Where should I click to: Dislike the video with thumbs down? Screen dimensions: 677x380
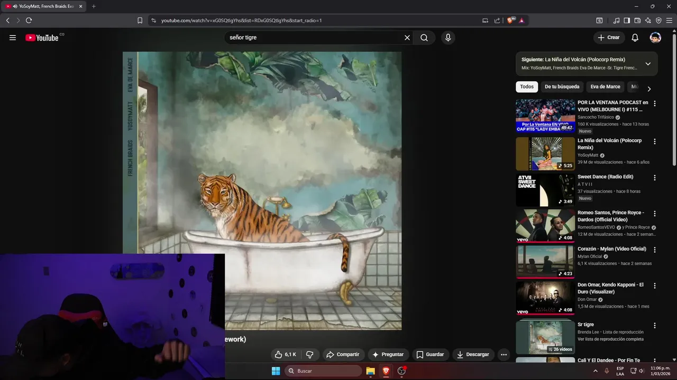click(310, 355)
